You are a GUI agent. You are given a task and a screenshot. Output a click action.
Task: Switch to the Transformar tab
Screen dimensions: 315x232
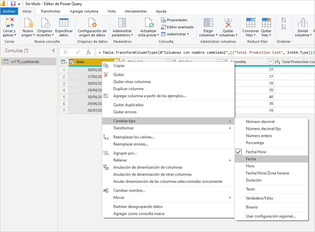coord(50,11)
